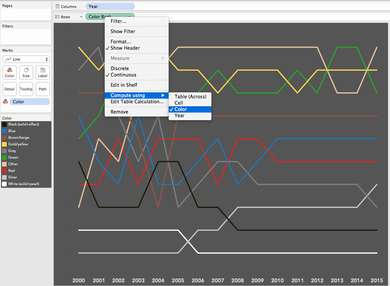
Task: Select Table (Across) in submenu
Action: (190, 97)
